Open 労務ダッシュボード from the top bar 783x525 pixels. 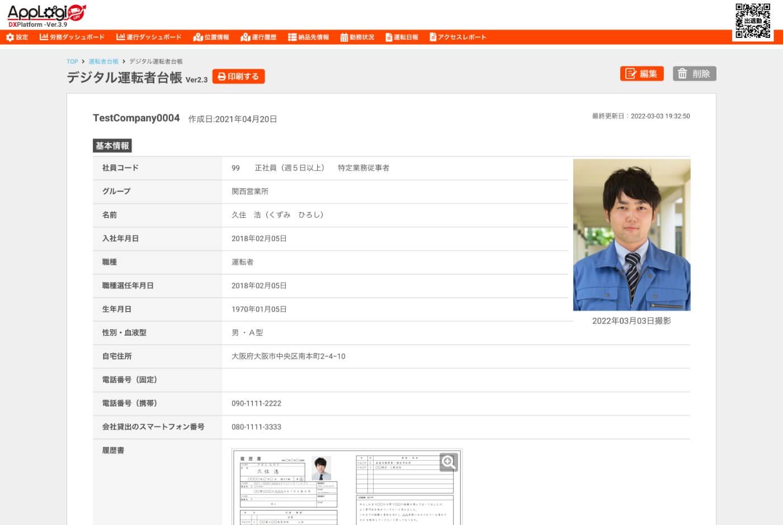(x=72, y=37)
